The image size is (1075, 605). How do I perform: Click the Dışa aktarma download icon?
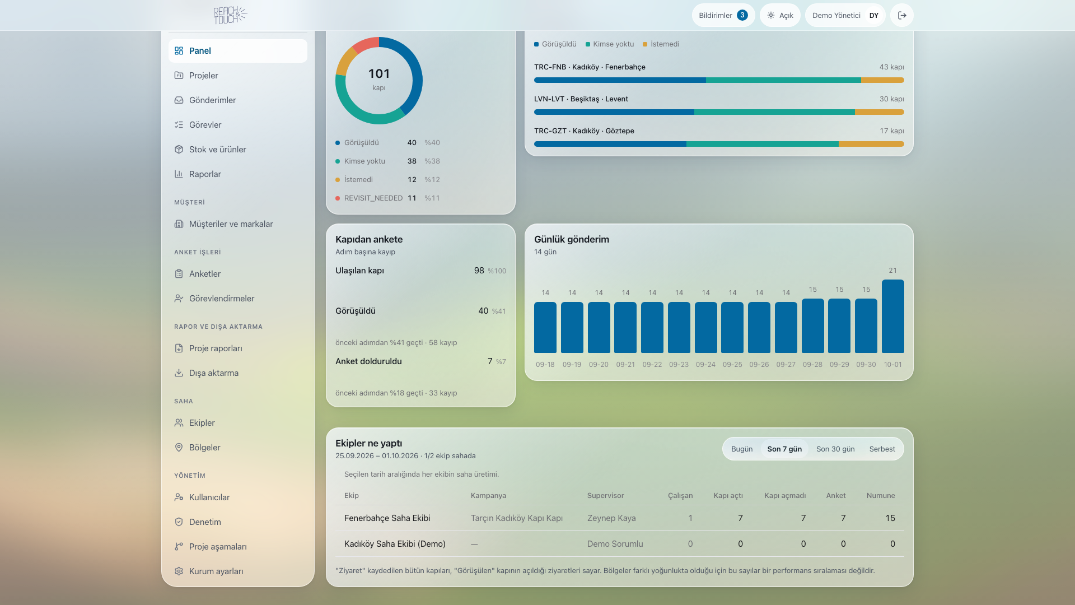click(179, 373)
